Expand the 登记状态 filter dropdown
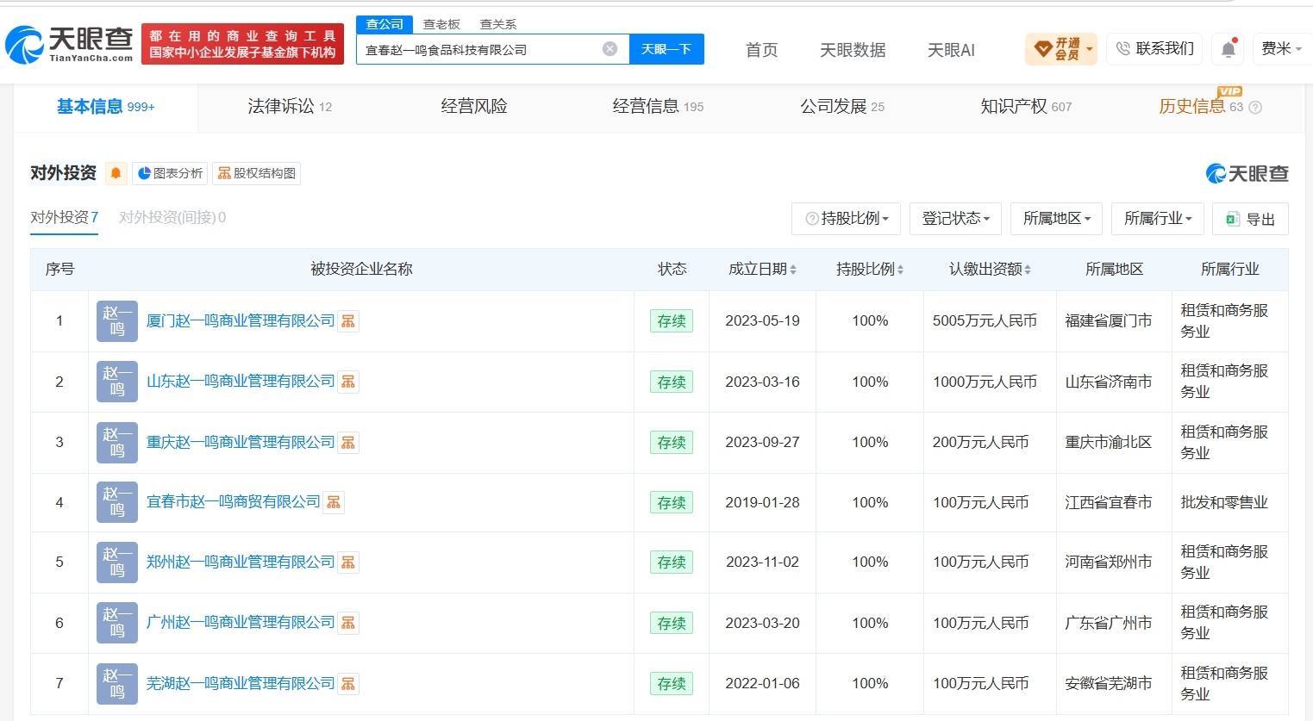 point(955,219)
